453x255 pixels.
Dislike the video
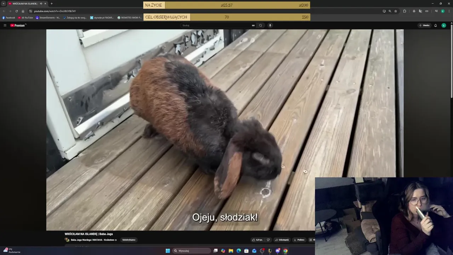[x=268, y=240]
